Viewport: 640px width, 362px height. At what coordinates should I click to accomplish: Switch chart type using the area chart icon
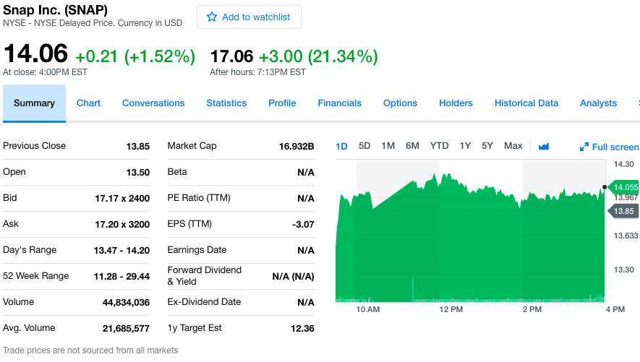(x=544, y=147)
